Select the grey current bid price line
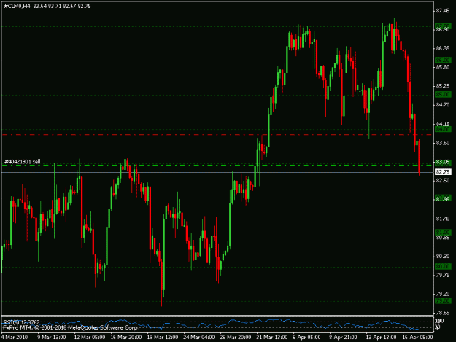The height and width of the screenshot is (342, 456). 217,172
